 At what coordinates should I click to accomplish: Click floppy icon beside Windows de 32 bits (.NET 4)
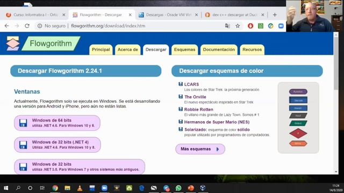(x=23, y=145)
